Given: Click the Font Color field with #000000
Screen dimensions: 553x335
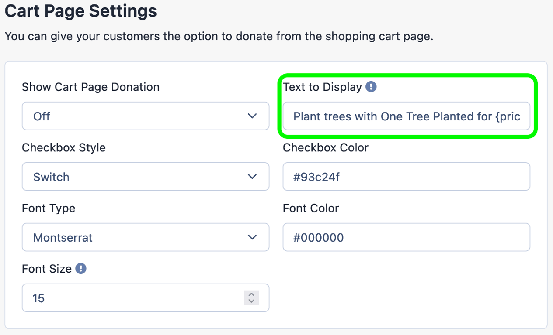Looking at the screenshot, I should pos(407,237).
